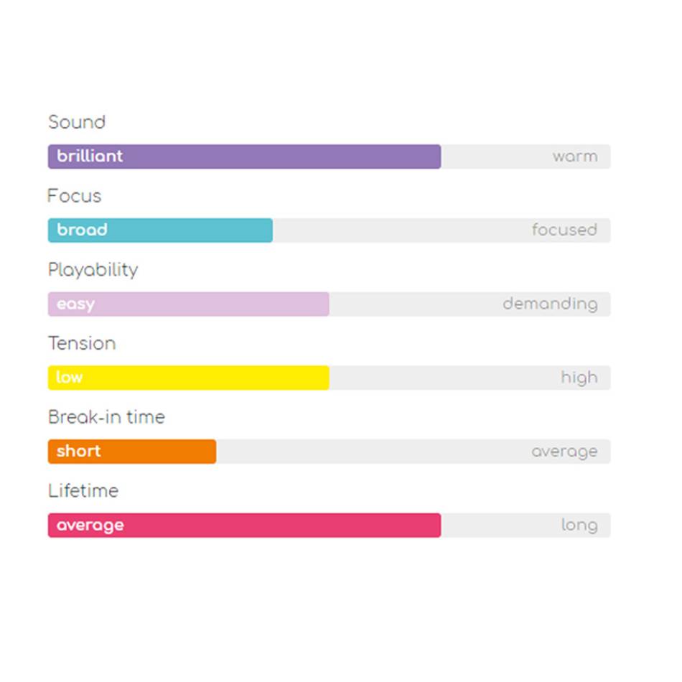Select the demanding end of Playability scale
Viewport: 682px width, 682px height.
pos(550,304)
